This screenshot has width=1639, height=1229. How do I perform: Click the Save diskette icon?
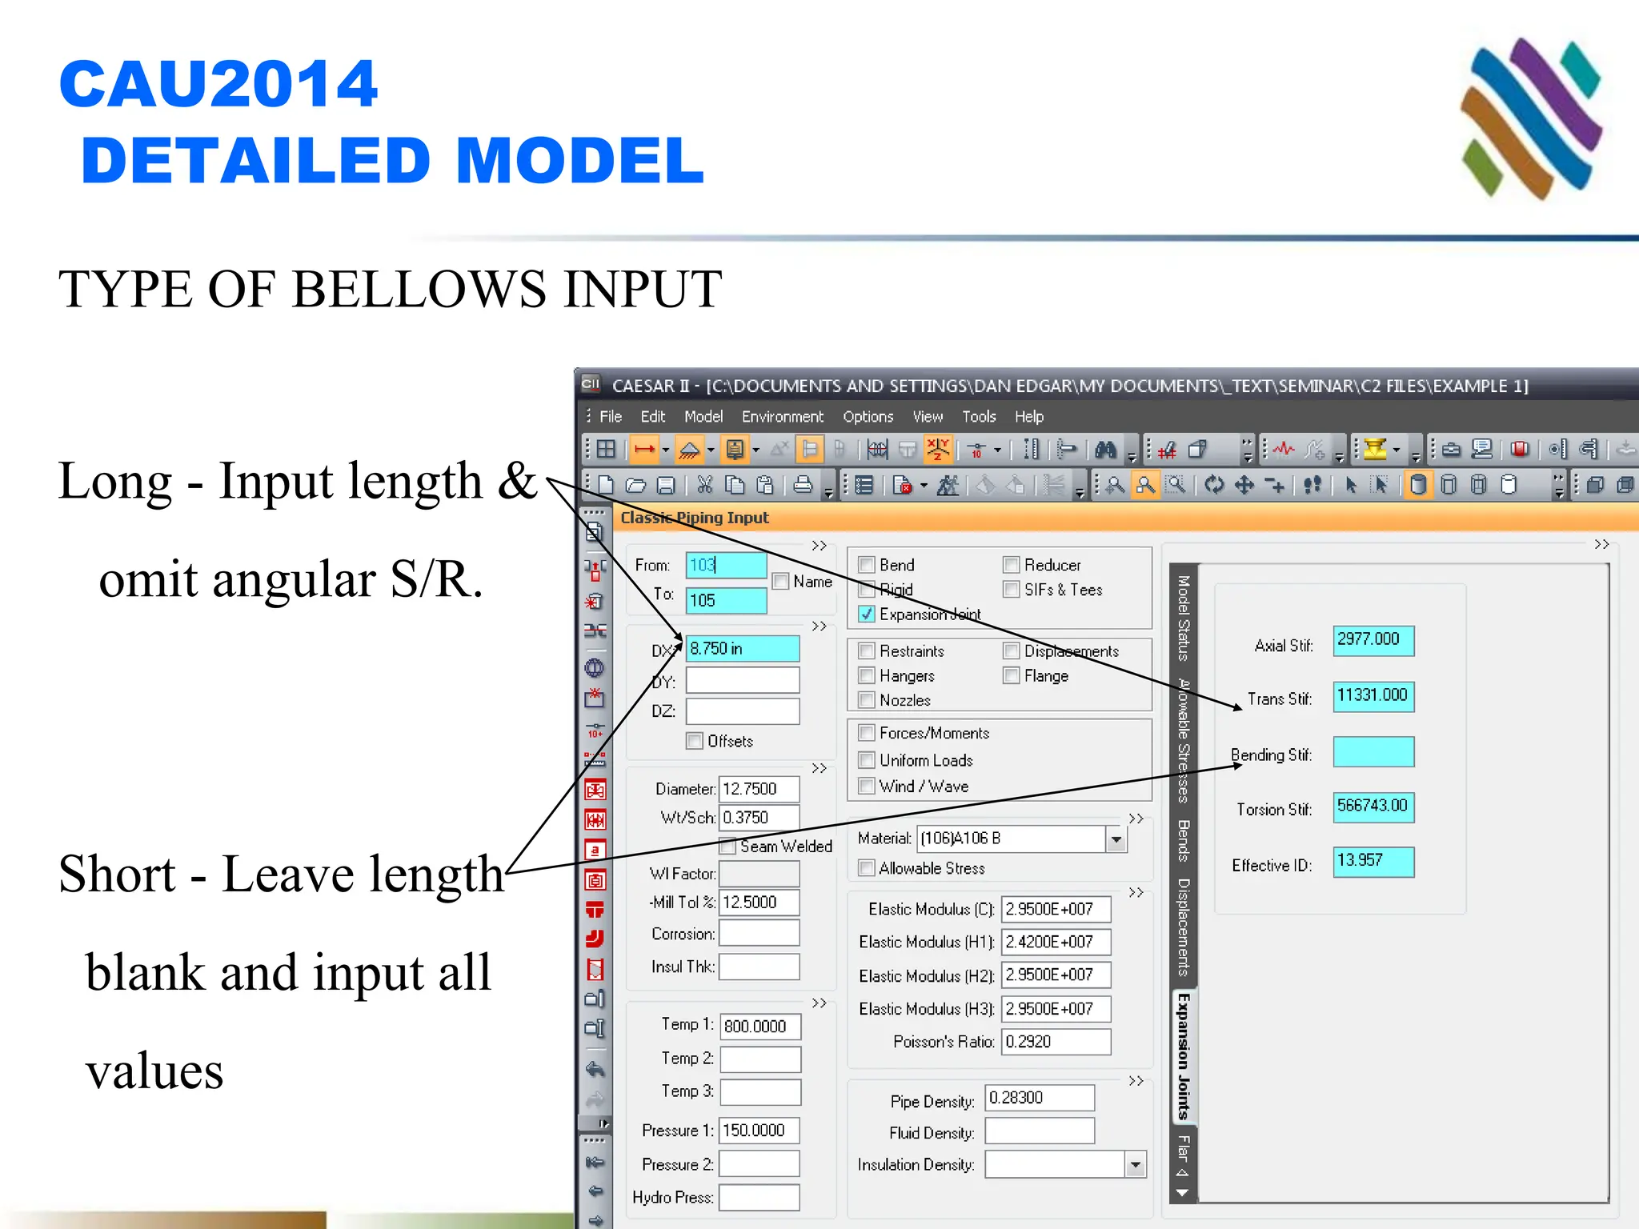(x=666, y=485)
